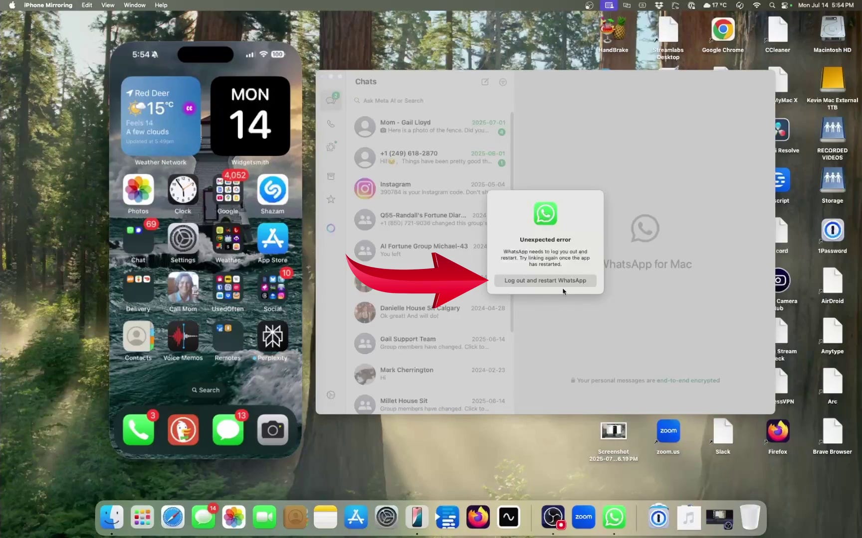Screen dimensions: 862x538
Task: Open Instagram chat in WhatsApp
Action: pos(430,188)
